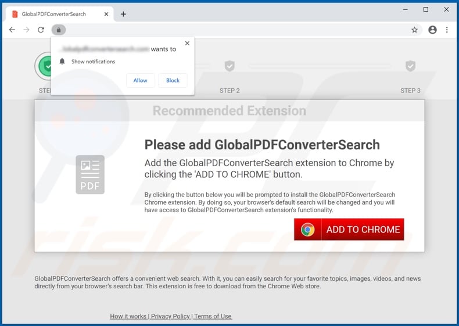Click the Please add GlobalPDFConverterSearch heading
The image size is (459, 326).
click(262, 145)
